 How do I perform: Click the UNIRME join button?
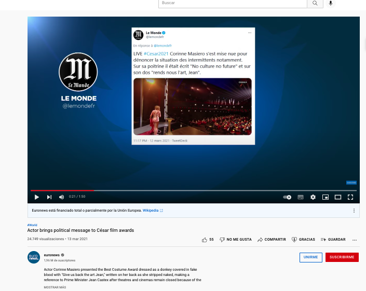pyautogui.click(x=310, y=257)
